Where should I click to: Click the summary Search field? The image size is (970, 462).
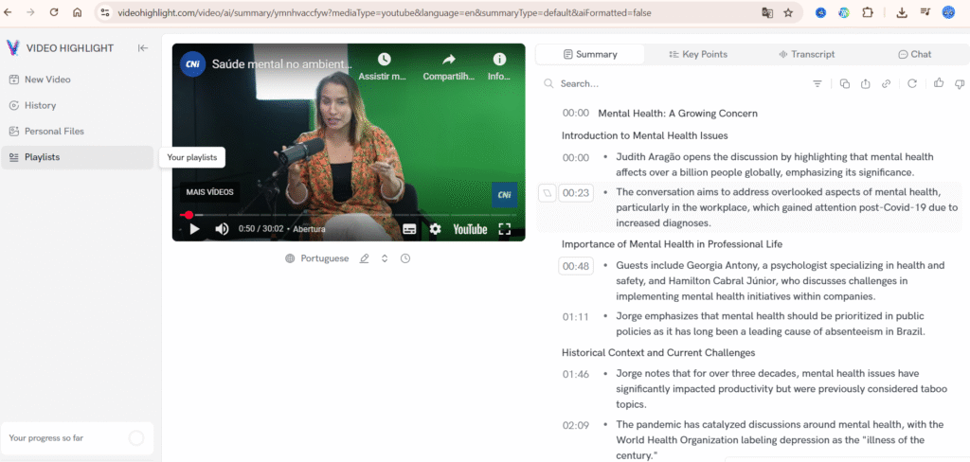tap(663, 84)
